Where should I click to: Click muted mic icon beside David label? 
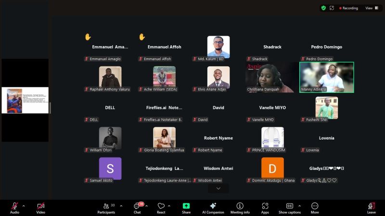[195, 119]
